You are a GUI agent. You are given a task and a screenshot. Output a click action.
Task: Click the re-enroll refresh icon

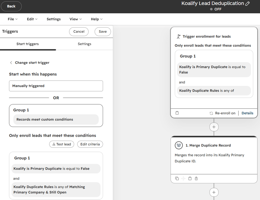pyautogui.click(x=211, y=113)
